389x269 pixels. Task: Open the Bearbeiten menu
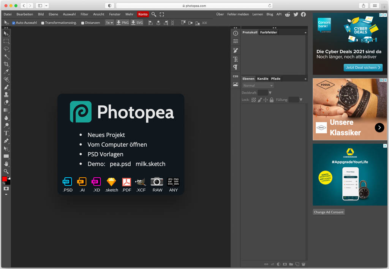pyautogui.click(x=25, y=14)
